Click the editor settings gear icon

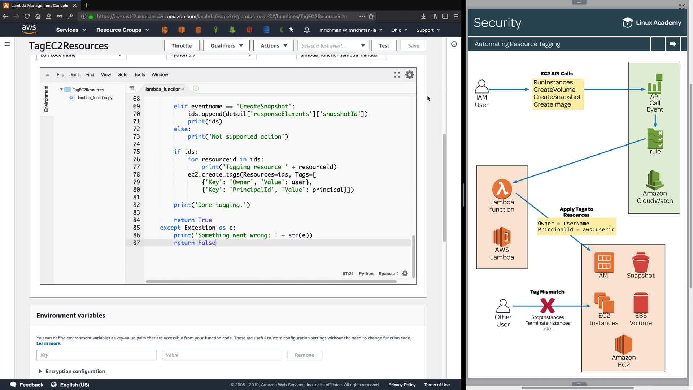pyautogui.click(x=409, y=75)
